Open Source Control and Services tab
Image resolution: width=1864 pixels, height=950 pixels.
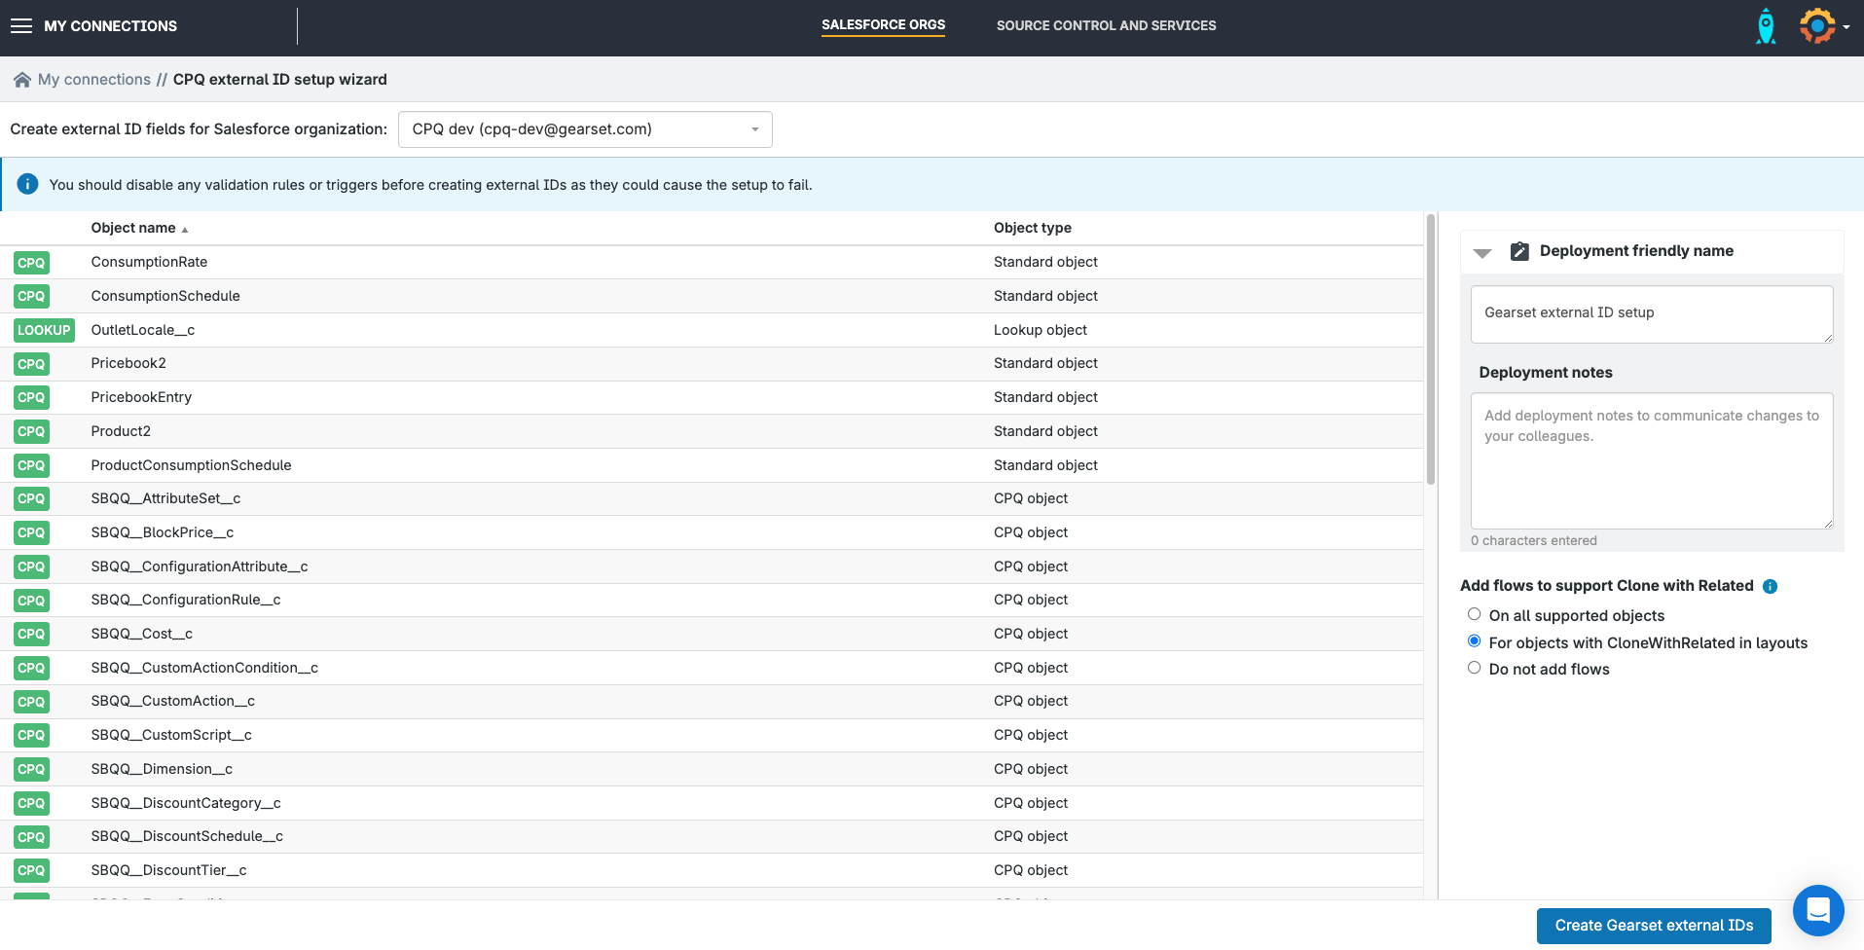[x=1106, y=26]
